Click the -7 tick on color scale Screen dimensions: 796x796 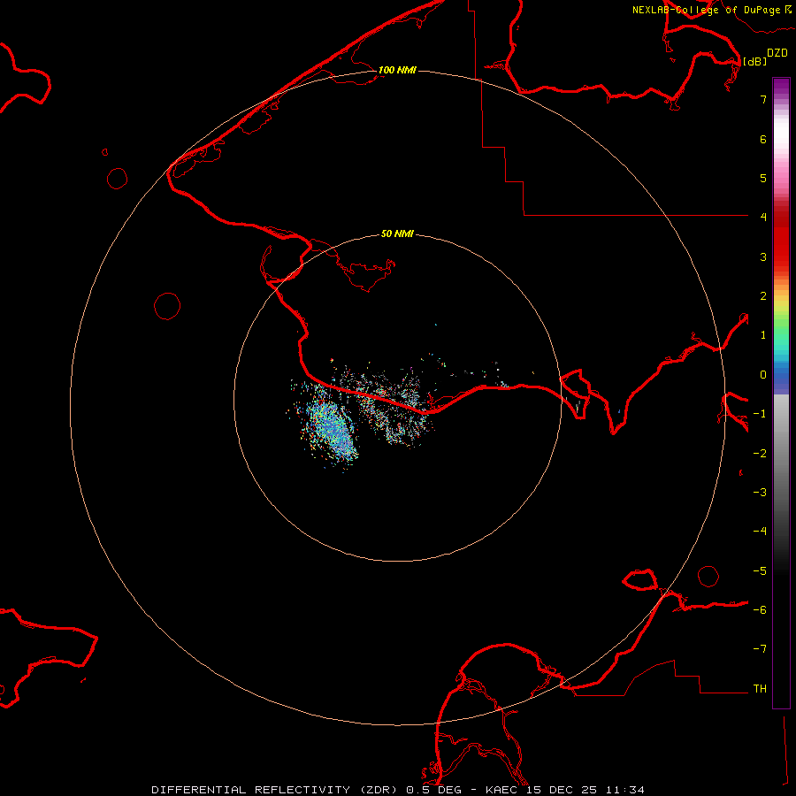coord(760,649)
